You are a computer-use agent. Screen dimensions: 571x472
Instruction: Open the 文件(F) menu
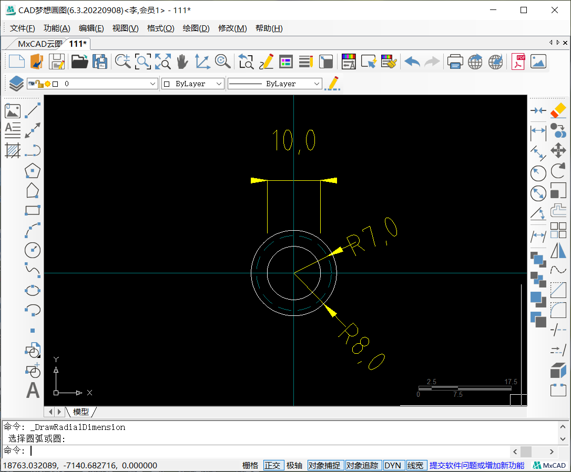[x=22, y=28]
